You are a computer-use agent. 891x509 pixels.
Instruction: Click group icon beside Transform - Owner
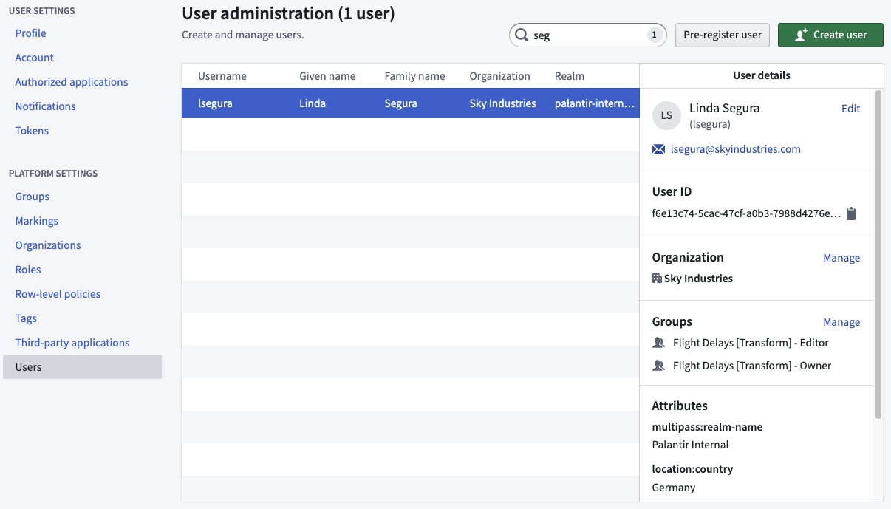click(x=660, y=366)
